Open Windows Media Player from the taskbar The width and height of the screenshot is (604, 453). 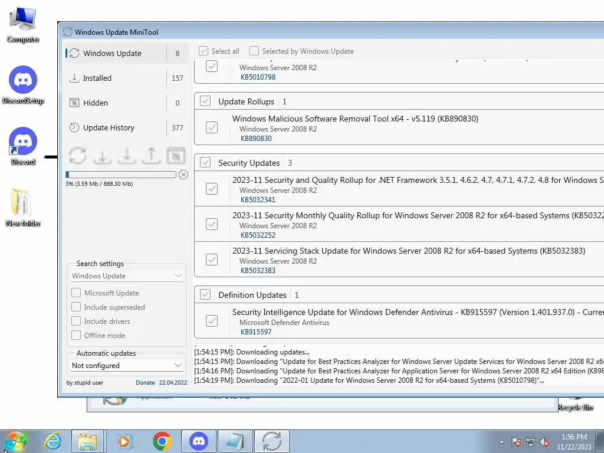point(124,441)
